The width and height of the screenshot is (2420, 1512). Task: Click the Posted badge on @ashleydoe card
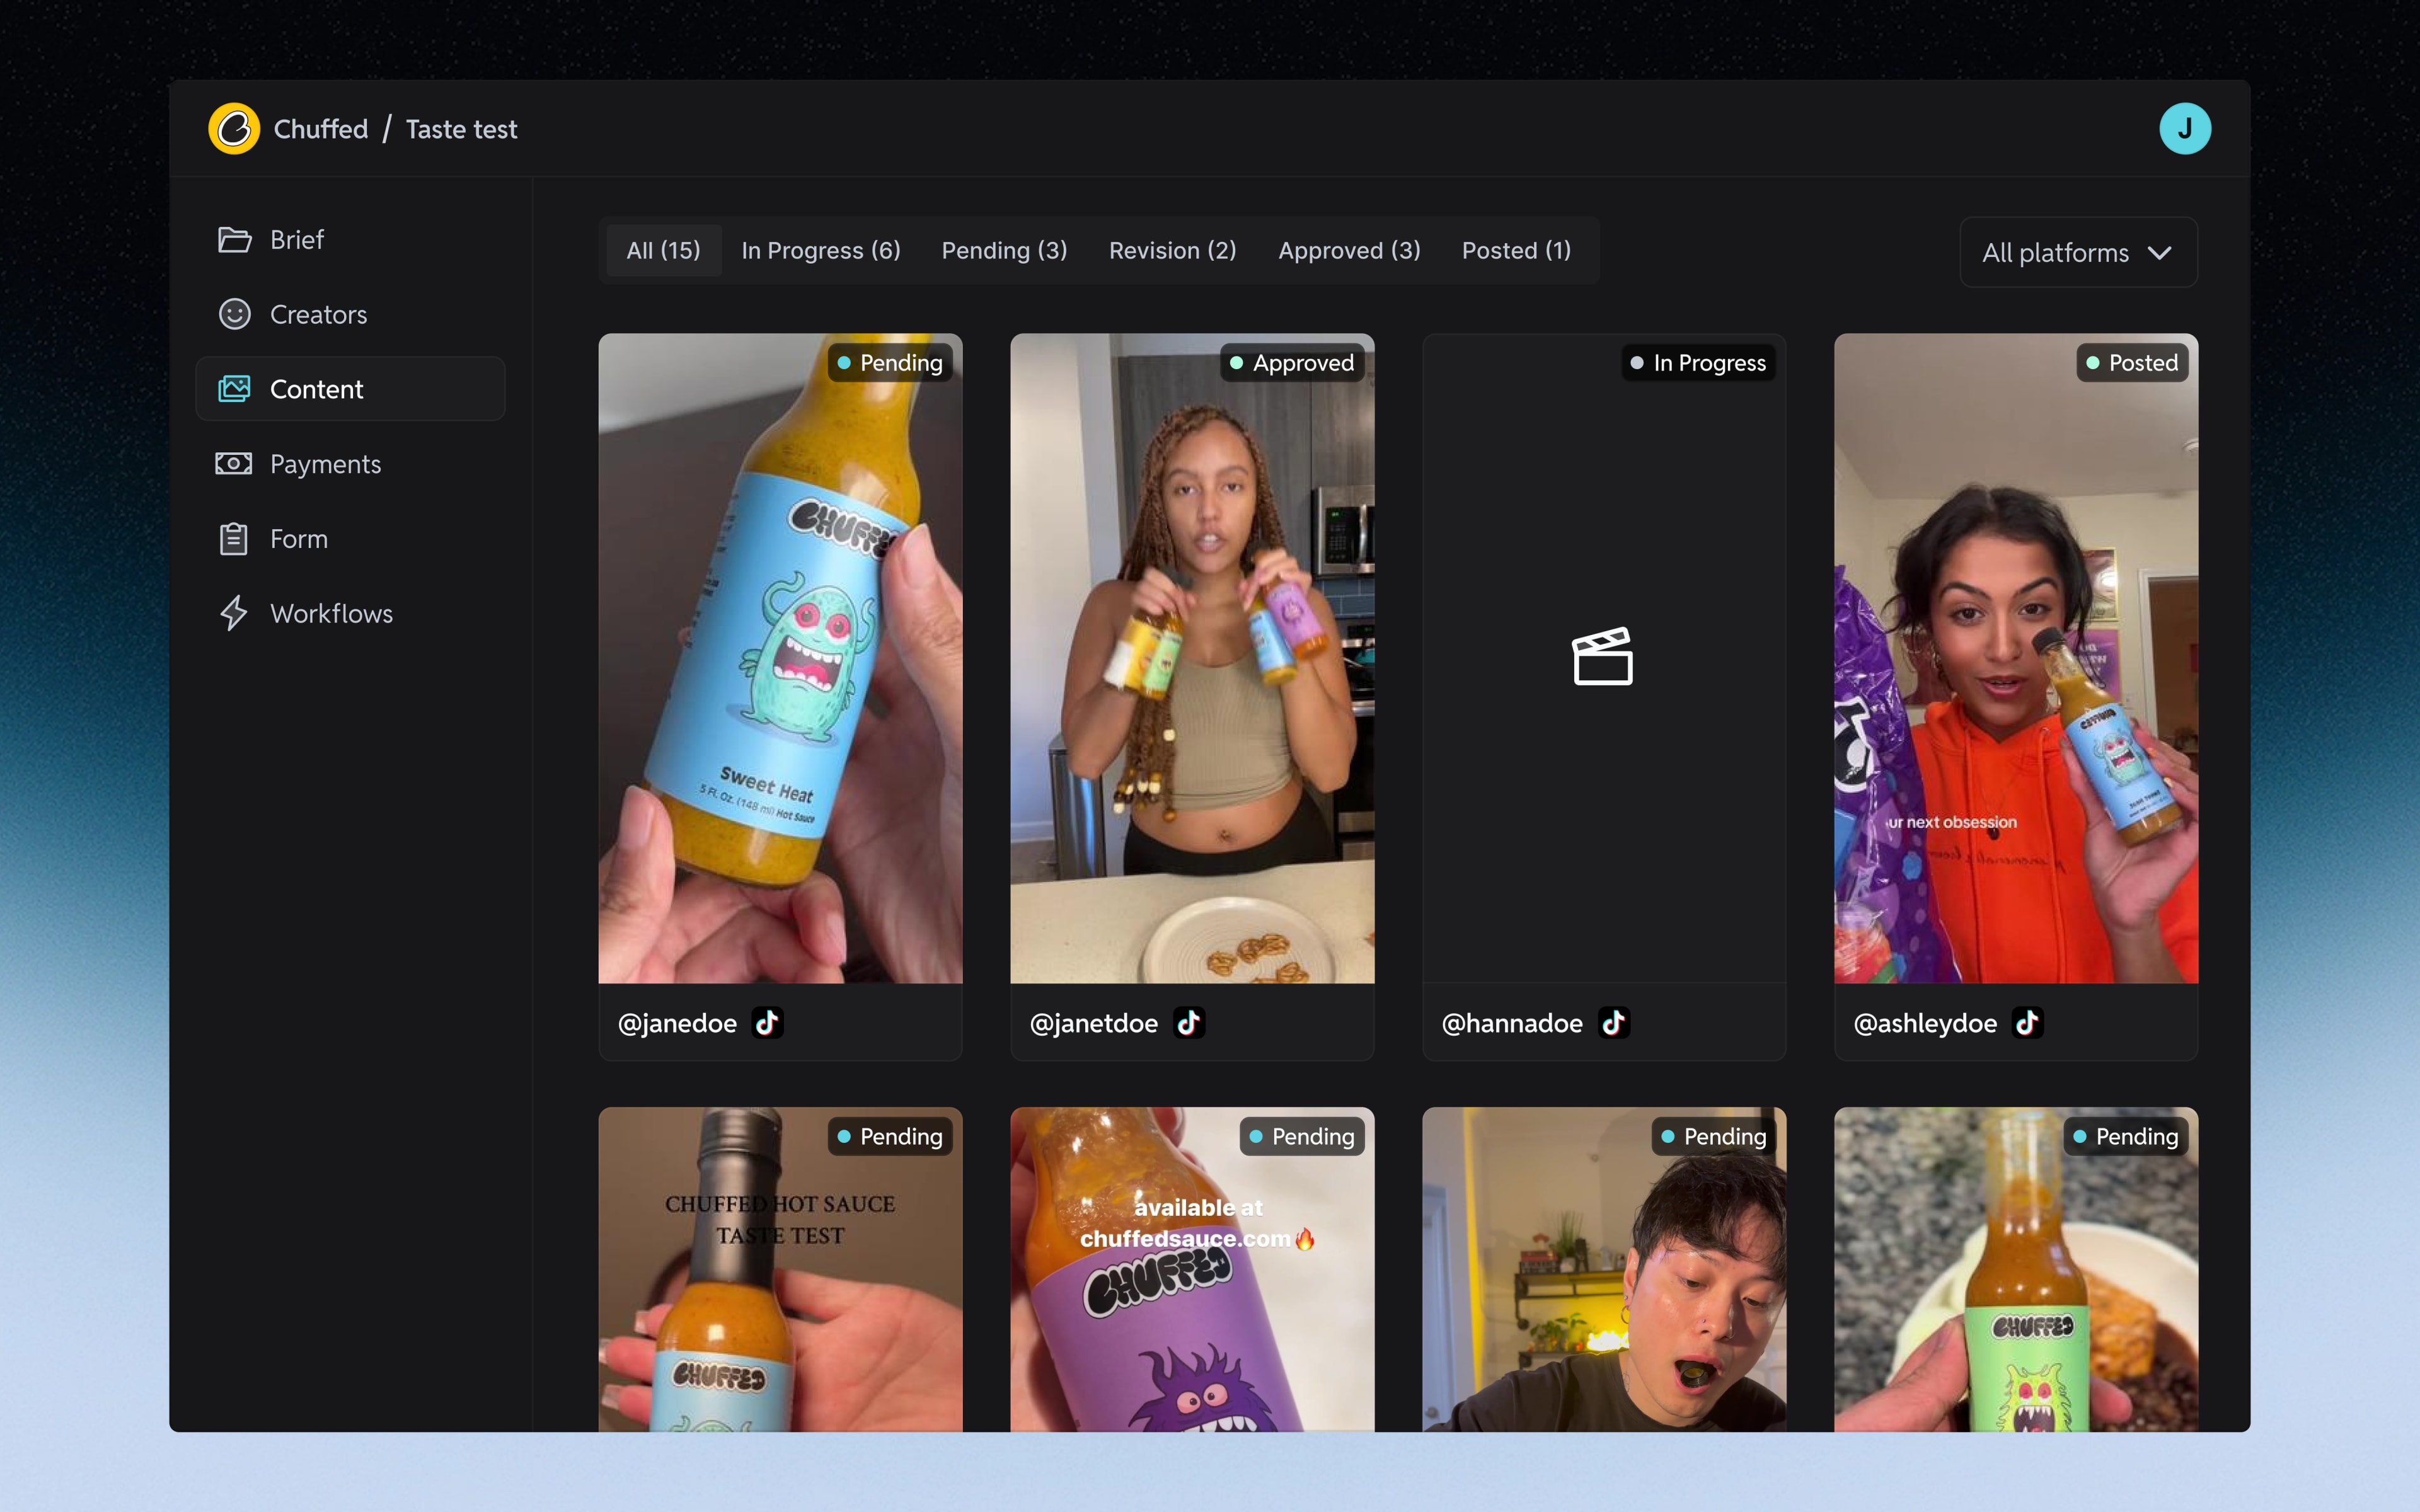pyautogui.click(x=2133, y=363)
